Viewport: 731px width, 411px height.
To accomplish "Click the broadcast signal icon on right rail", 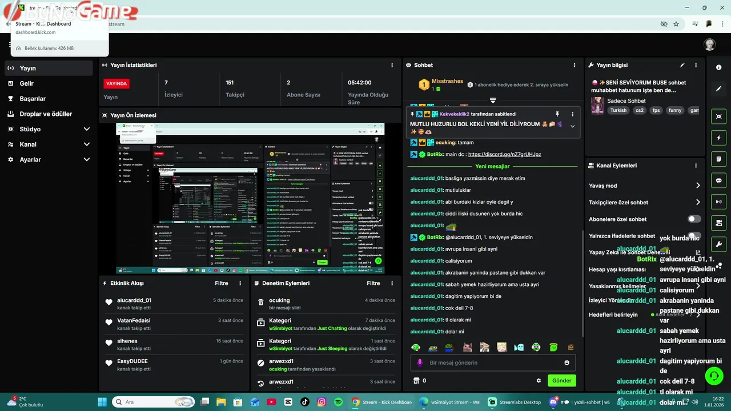I will (718, 202).
